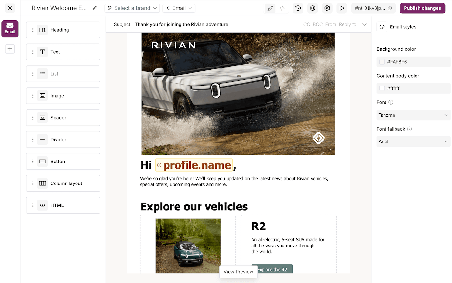The width and height of the screenshot is (452, 283).
Task: Select the List block
Action: coord(63,74)
